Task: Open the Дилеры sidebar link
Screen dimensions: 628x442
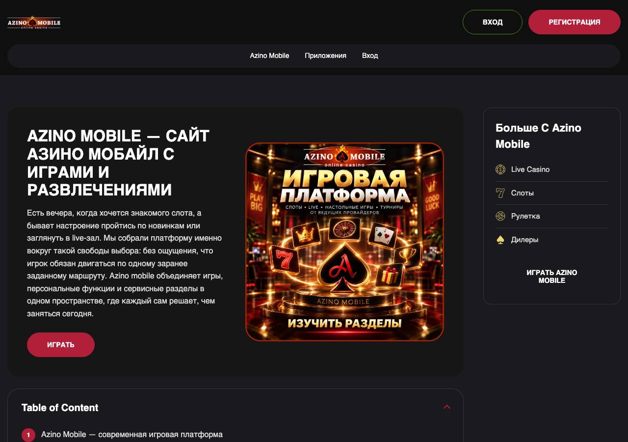Action: [524, 240]
